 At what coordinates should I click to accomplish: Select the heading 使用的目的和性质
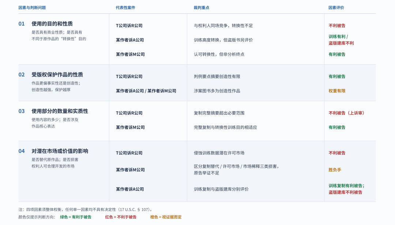coord(52,24)
